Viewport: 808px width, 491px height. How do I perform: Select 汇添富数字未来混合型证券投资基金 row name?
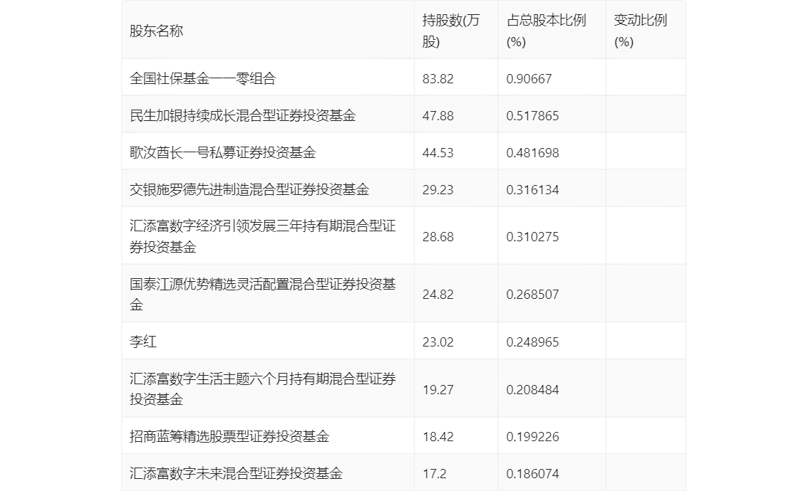pyautogui.click(x=236, y=473)
